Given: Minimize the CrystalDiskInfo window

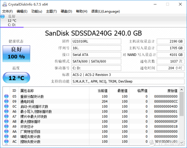Looking at the screenshot, I should tap(155, 4).
